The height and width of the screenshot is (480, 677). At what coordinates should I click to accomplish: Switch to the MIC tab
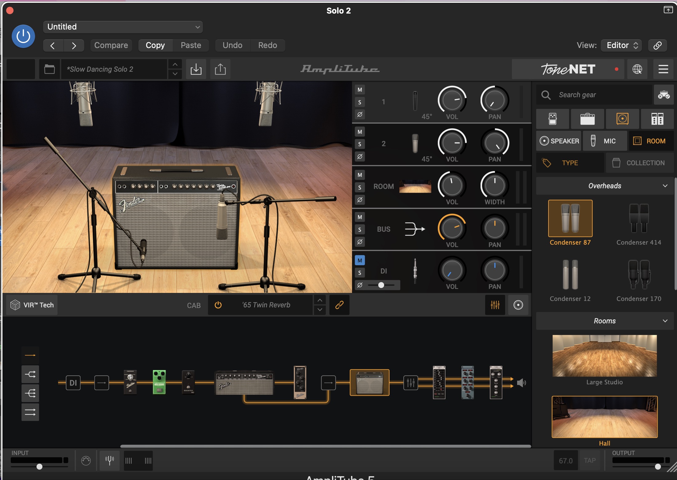click(x=605, y=141)
